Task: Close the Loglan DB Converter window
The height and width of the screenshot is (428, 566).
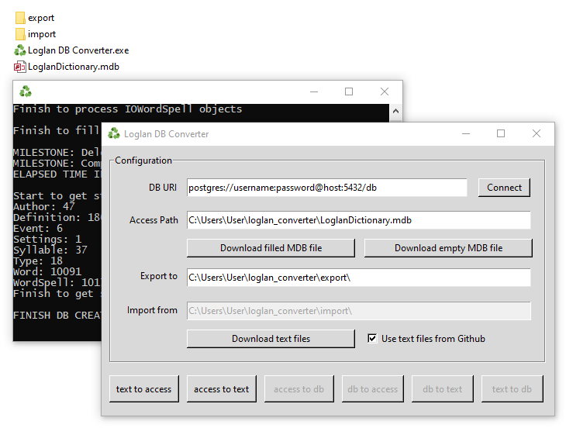Action: 537,133
